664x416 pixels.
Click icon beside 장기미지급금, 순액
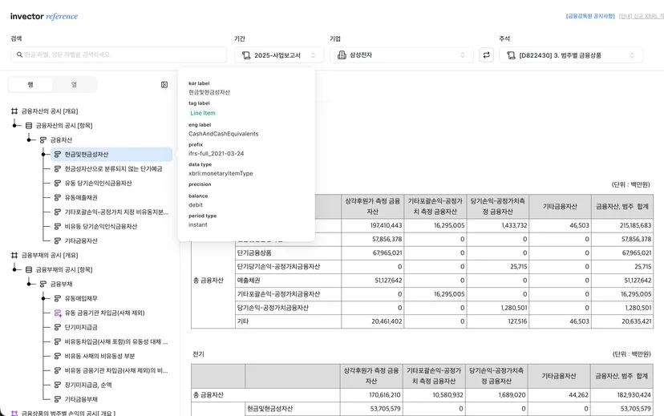[x=58, y=385]
